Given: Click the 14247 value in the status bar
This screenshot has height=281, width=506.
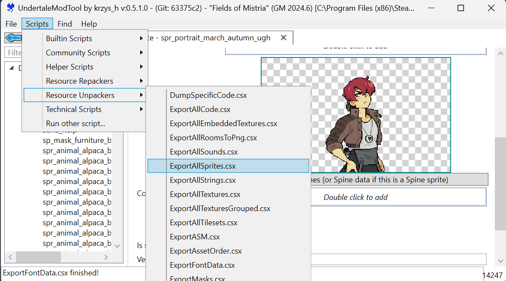Looking at the screenshot, I should point(493,275).
